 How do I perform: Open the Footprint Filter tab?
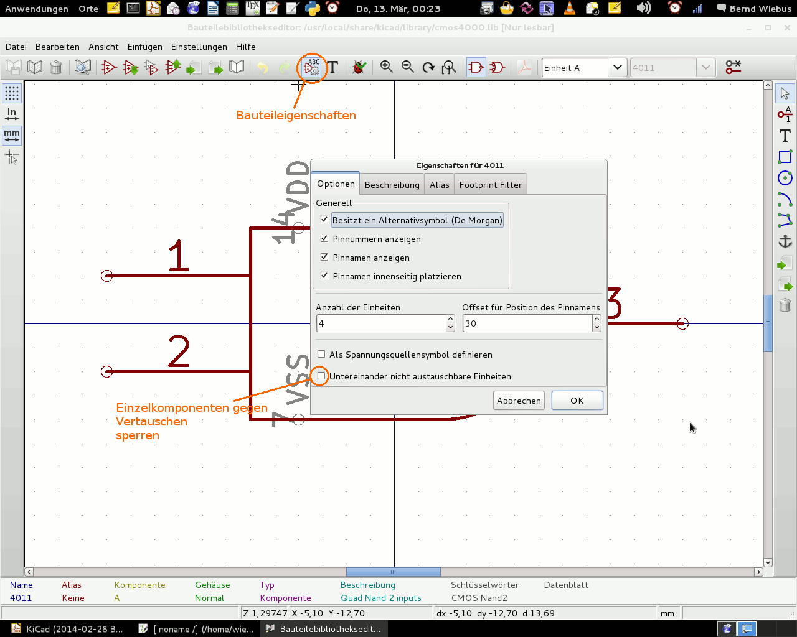pyautogui.click(x=491, y=185)
